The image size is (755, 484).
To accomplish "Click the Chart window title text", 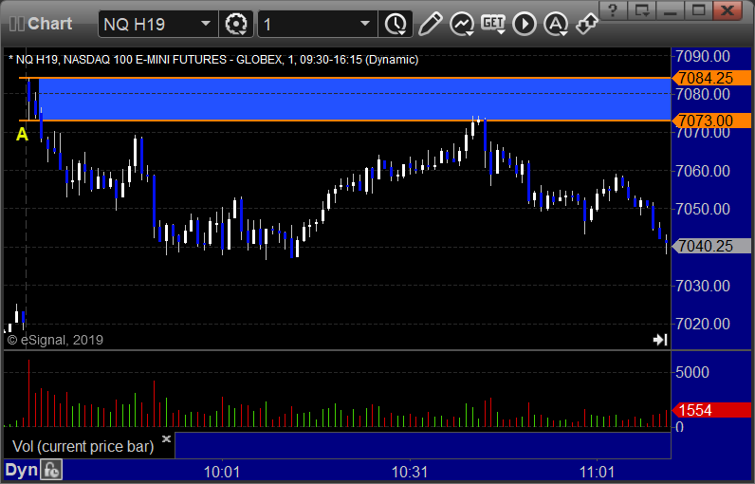I will [49, 24].
